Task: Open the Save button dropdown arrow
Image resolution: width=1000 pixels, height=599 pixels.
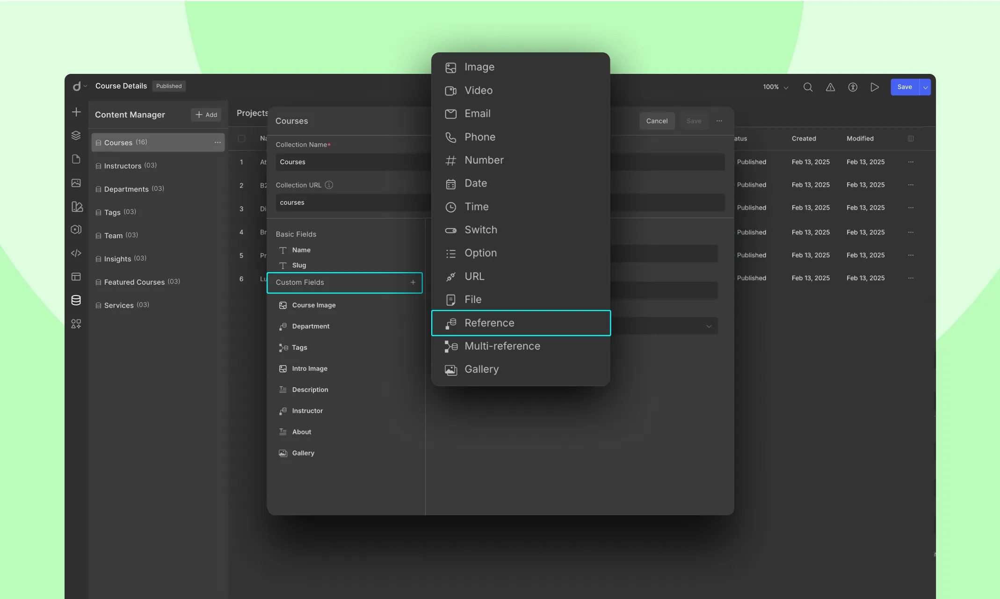Action: (925, 87)
